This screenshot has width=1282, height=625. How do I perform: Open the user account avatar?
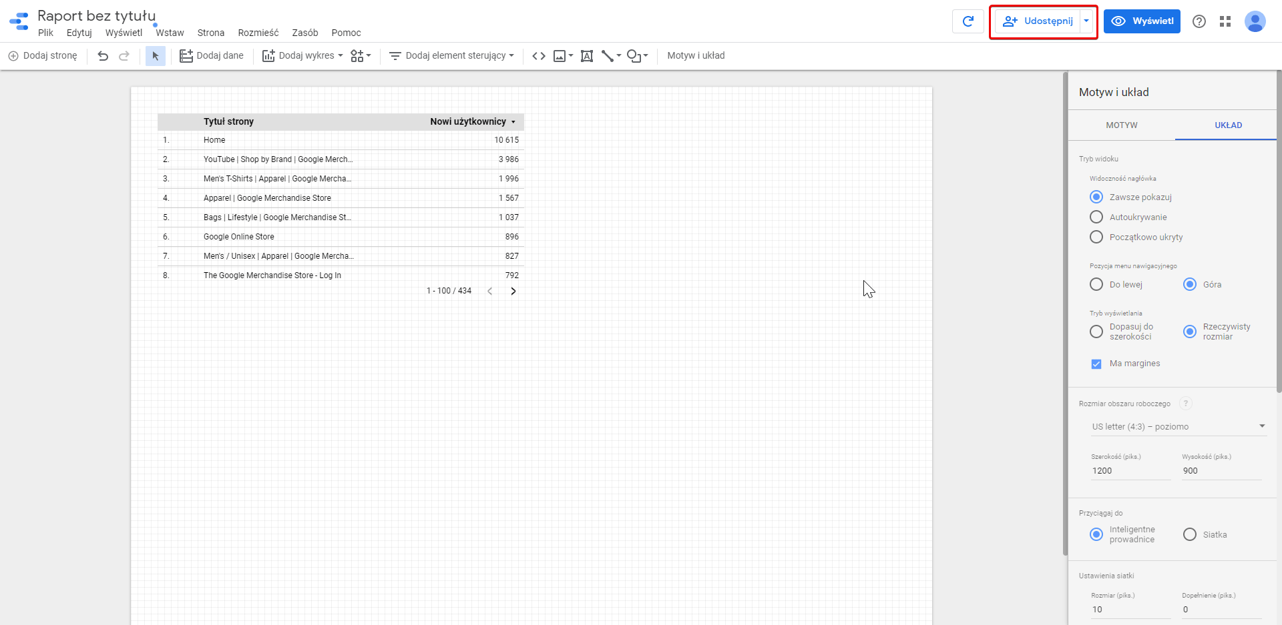point(1255,21)
